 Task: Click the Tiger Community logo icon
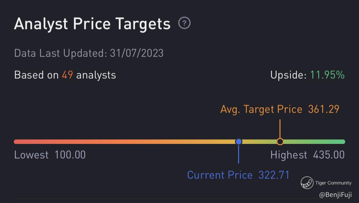[307, 183]
